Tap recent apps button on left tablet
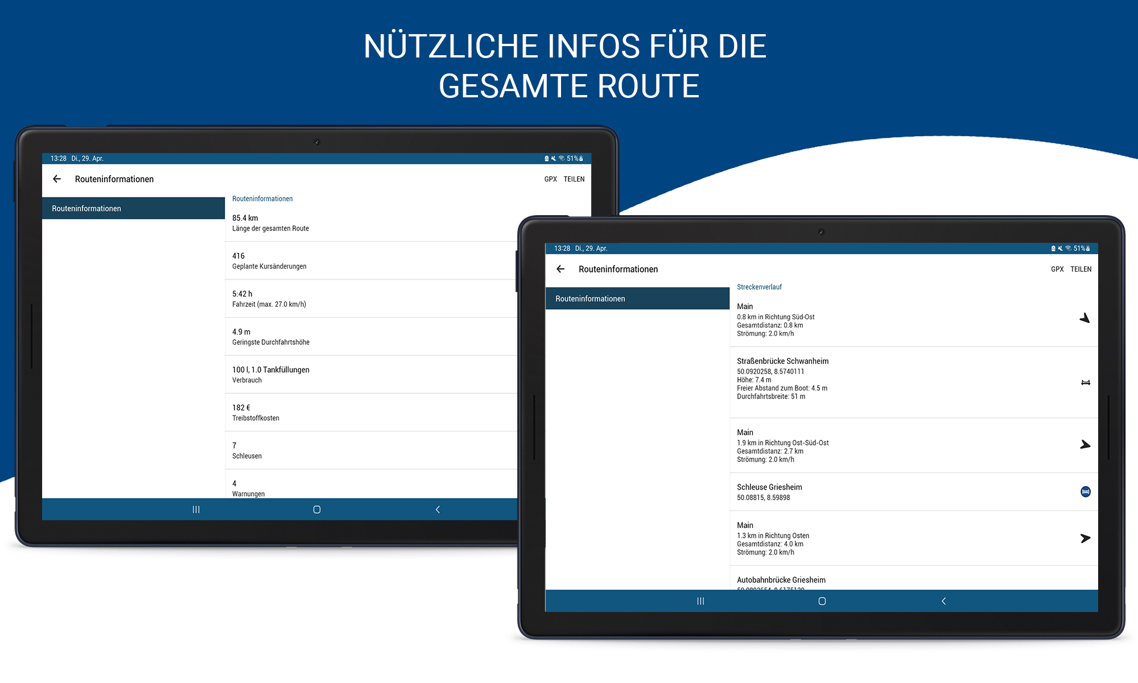This screenshot has width=1138, height=683. (x=196, y=509)
